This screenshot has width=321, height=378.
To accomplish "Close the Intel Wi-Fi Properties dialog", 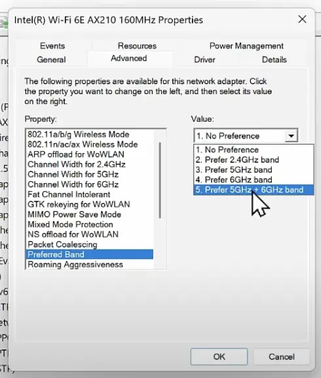I will pyautogui.click(x=302, y=19).
